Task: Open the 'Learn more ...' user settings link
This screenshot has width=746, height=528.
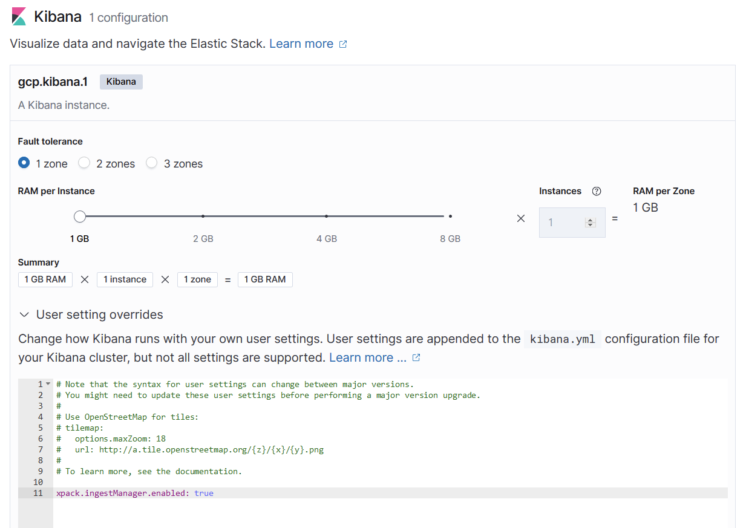Action: 368,357
